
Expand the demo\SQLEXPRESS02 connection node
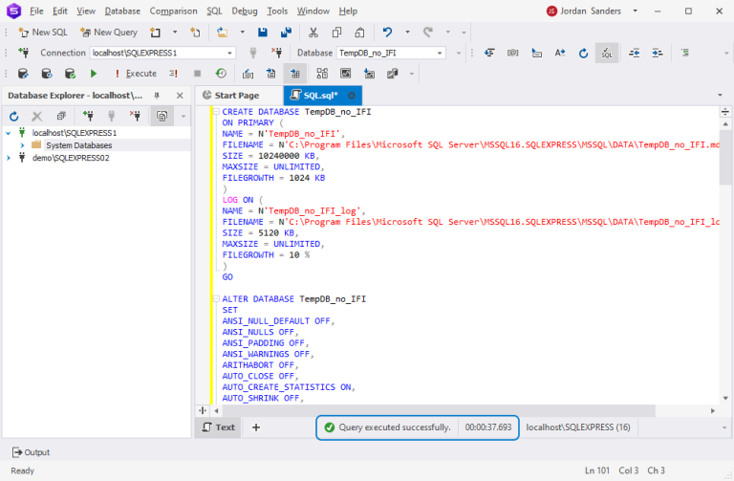9,159
